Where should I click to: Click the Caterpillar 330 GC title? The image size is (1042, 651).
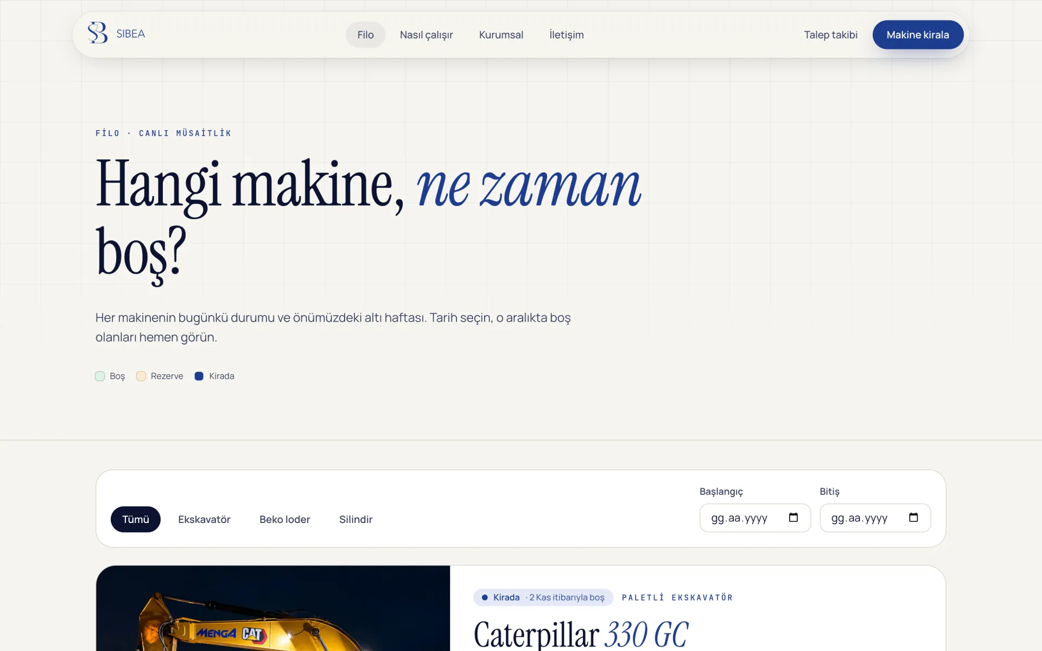click(581, 634)
